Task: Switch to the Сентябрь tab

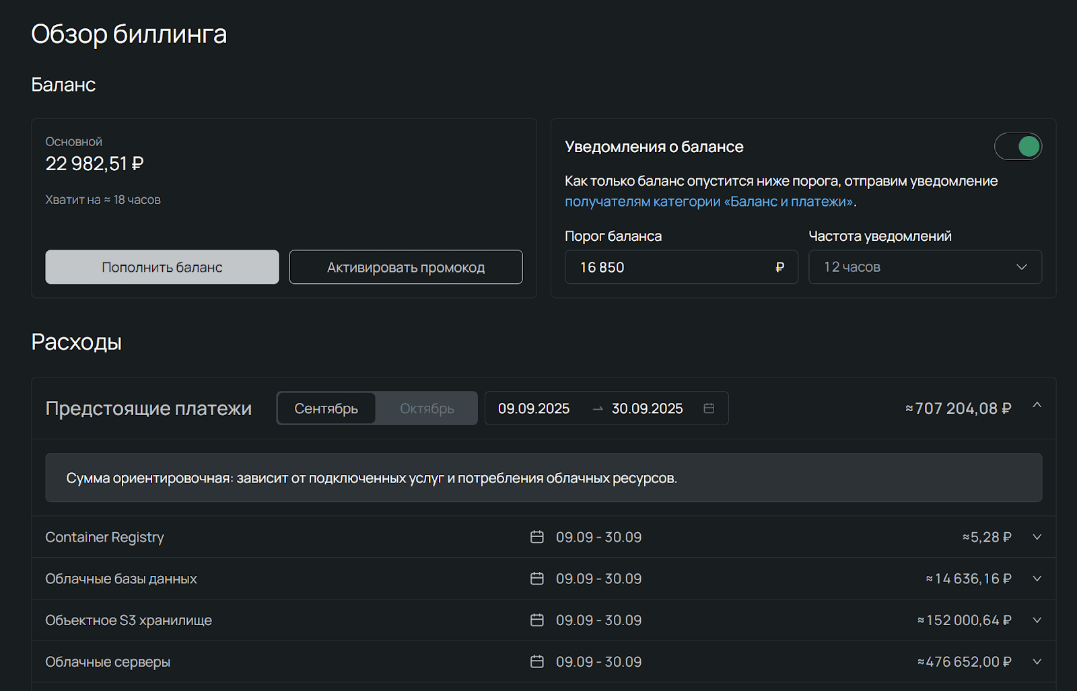Action: click(x=326, y=408)
